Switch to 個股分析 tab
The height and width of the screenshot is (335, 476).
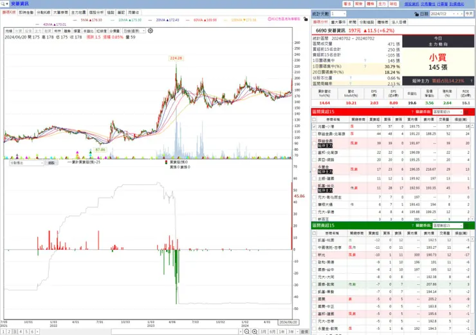point(96,12)
